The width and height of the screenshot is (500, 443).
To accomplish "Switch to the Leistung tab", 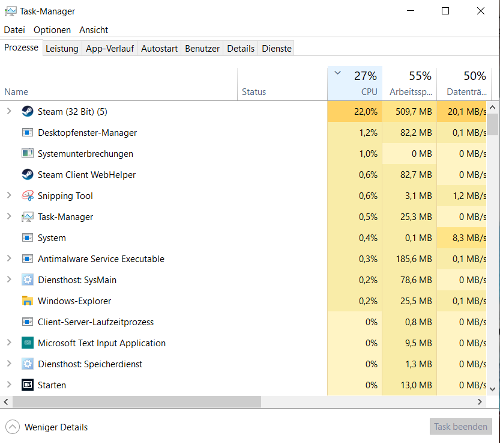I will 62,49.
